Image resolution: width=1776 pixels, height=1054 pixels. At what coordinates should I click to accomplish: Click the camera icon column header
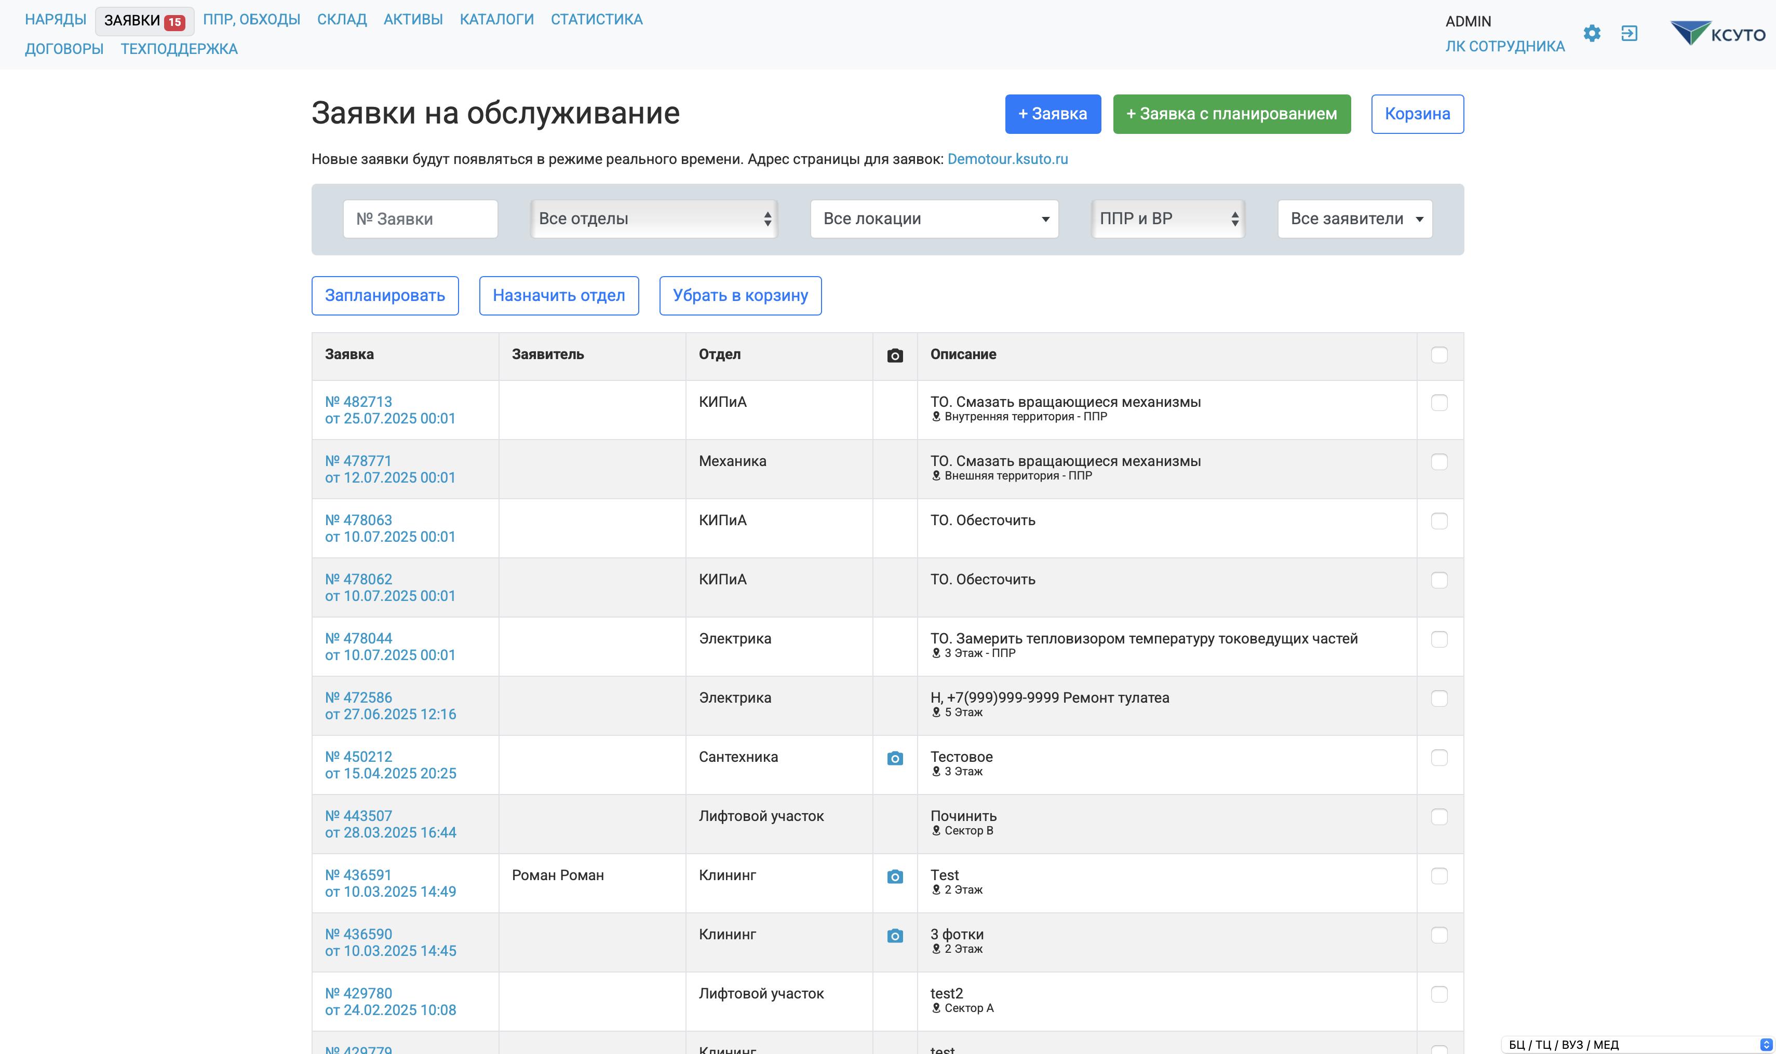(895, 355)
